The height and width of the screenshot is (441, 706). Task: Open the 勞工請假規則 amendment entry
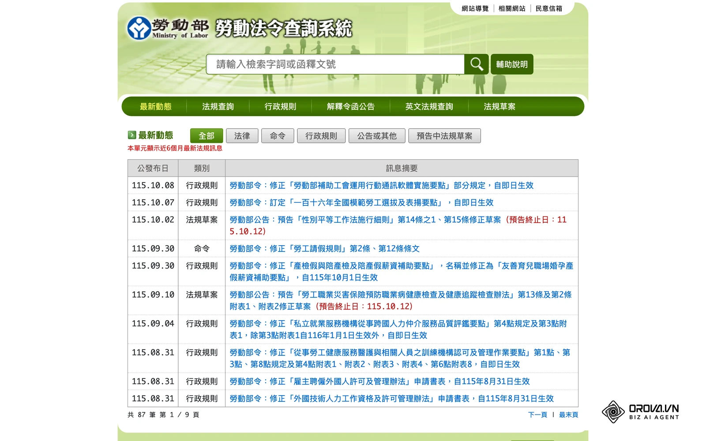coord(324,249)
